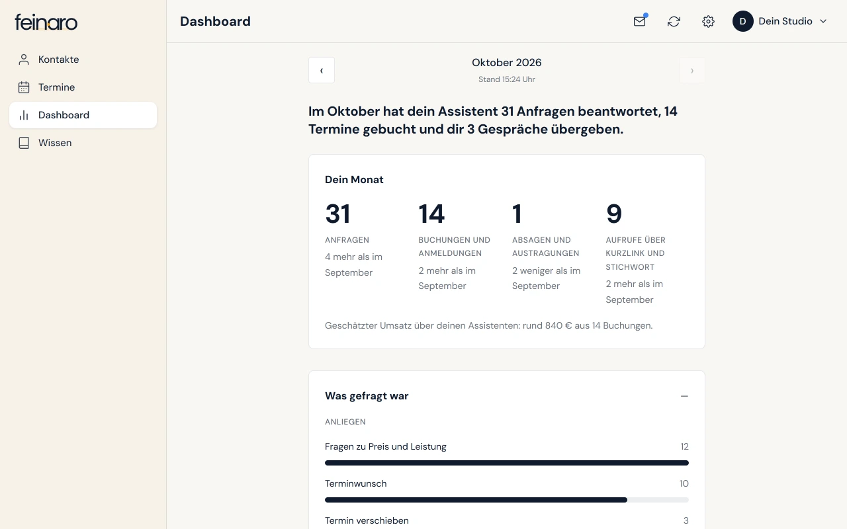Click the 31 Anfragen figure
Image resolution: width=847 pixels, height=529 pixels.
tap(337, 214)
